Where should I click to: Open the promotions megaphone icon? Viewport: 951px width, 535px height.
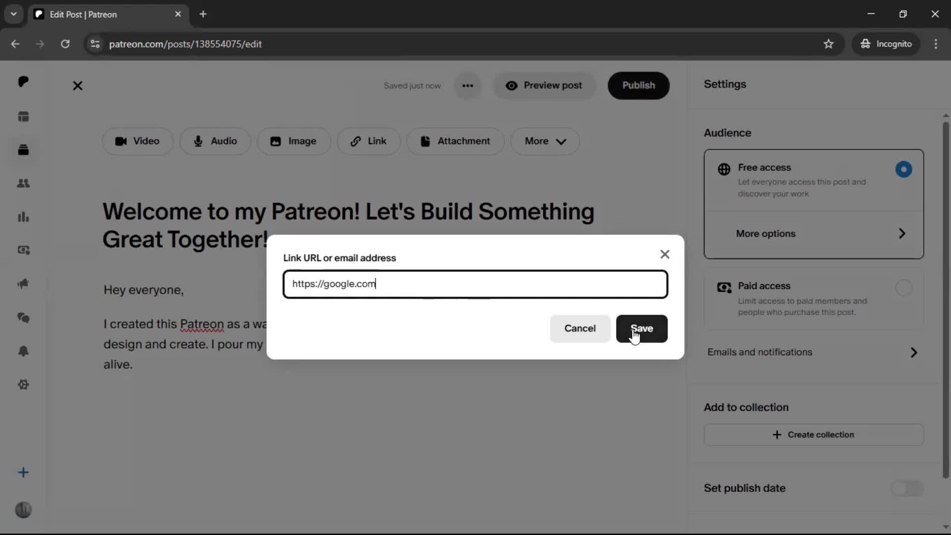click(23, 284)
